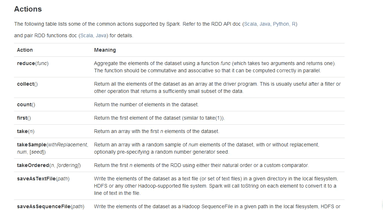Select the collect() action name
The image size is (383, 210).
27,84
